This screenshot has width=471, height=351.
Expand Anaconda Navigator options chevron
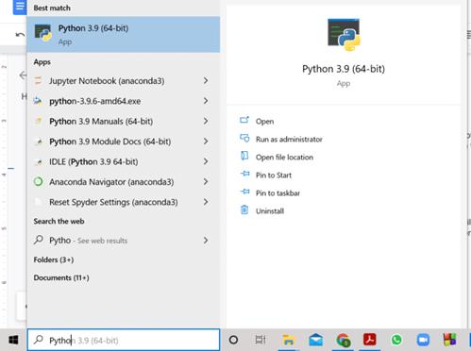coord(206,182)
